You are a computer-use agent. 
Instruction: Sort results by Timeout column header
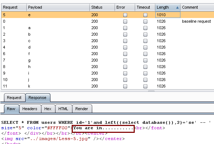145,7
